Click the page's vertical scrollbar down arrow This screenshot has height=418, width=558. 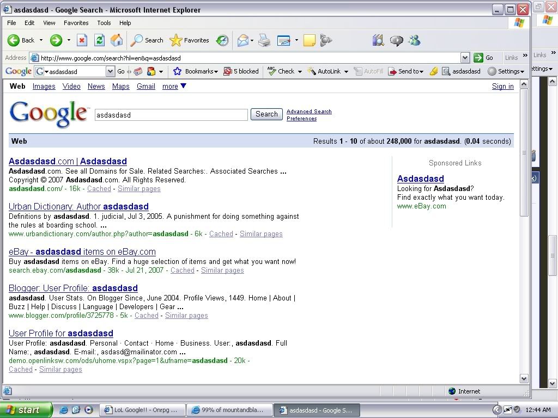click(x=524, y=378)
